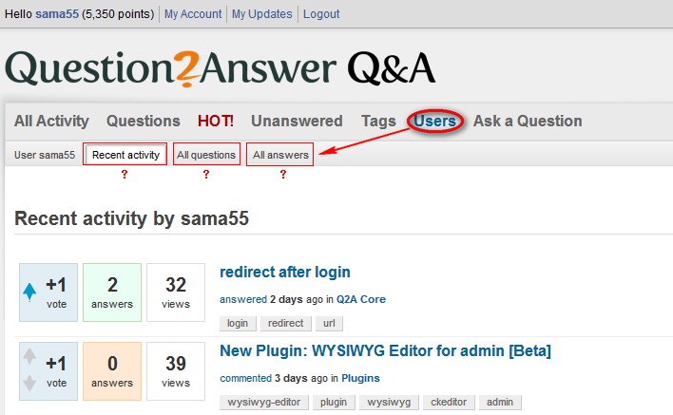Screen dimensions: 673x415
Task: Open the My Updates page
Action: pyautogui.click(x=261, y=14)
